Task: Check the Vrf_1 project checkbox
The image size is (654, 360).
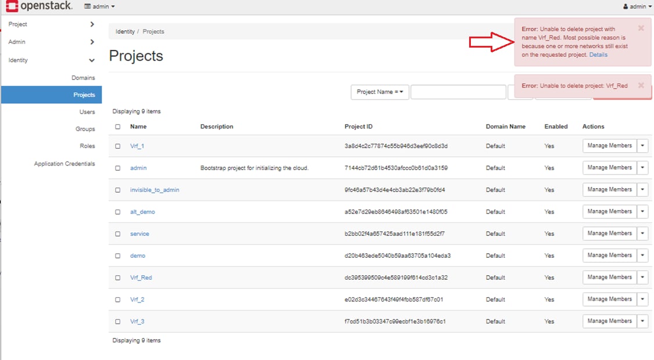Action: click(x=117, y=146)
